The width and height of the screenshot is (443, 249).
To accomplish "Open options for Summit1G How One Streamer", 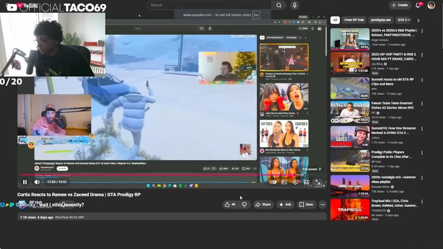I will tap(422, 129).
